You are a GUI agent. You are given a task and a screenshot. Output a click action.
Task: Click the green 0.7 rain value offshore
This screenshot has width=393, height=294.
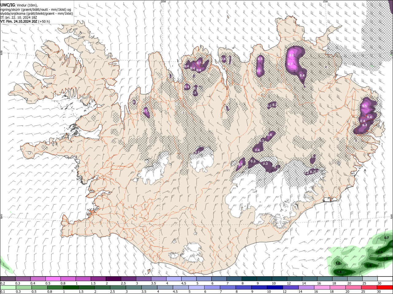[387, 238]
